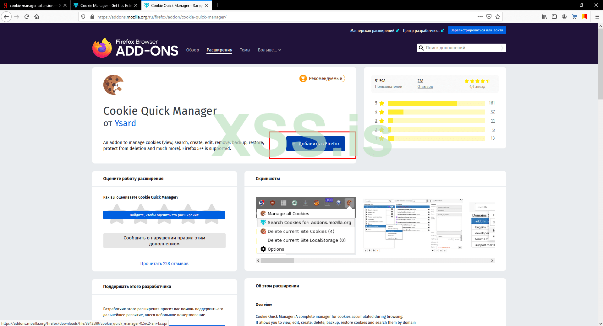The height and width of the screenshot is (326, 603).
Task: Save this page to Pocket
Action: point(489,17)
